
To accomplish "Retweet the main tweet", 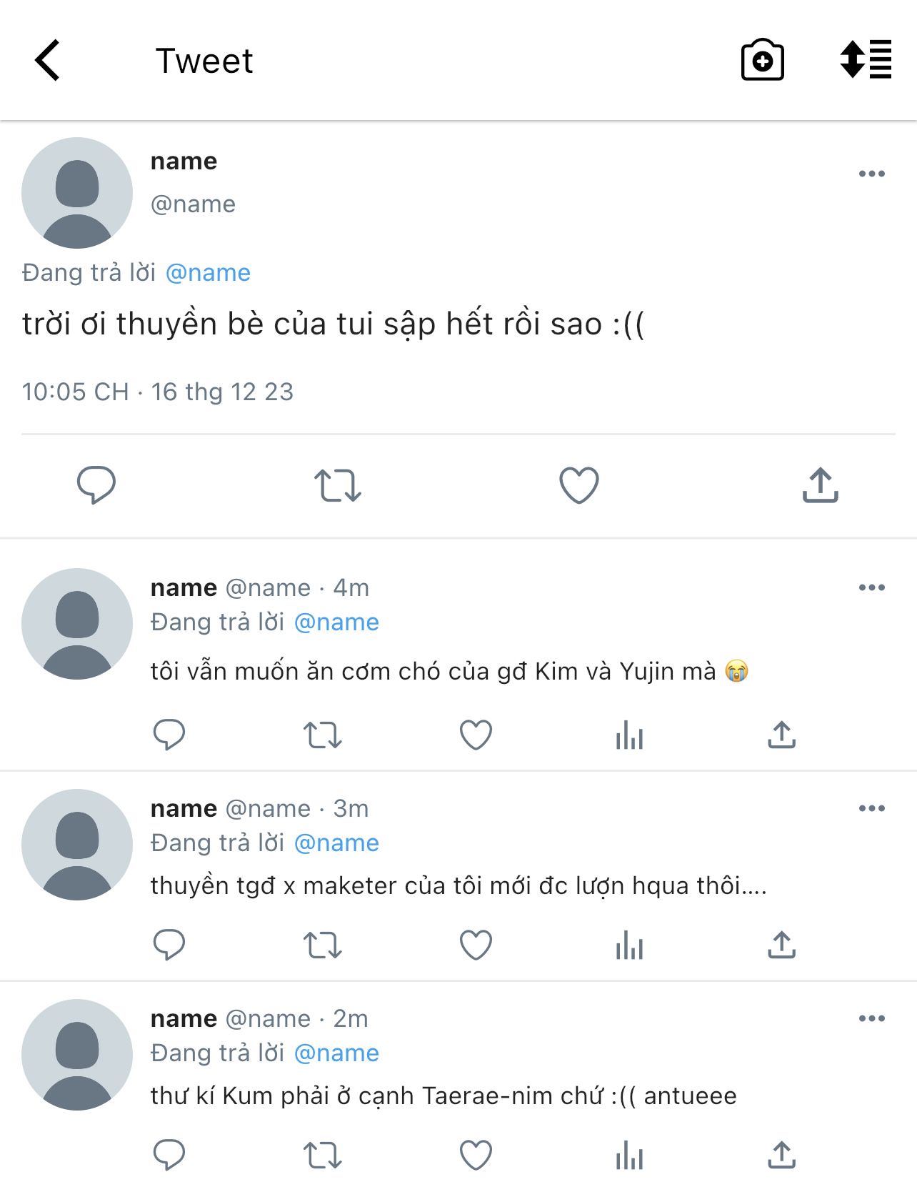I will (x=337, y=485).
